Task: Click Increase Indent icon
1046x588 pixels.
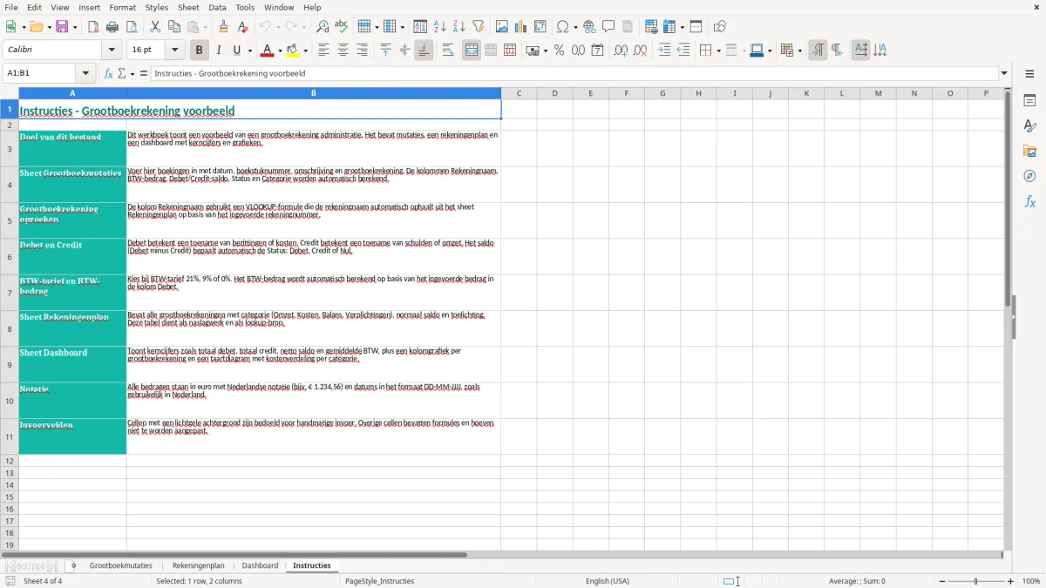Action: (x=664, y=51)
